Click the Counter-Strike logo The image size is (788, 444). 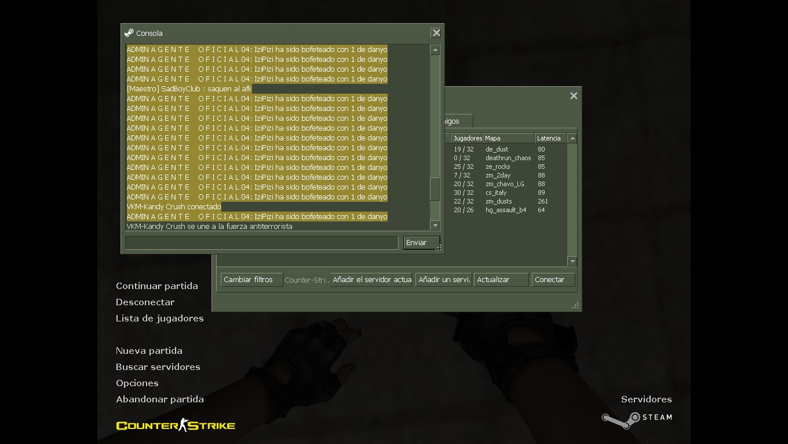pos(176,425)
